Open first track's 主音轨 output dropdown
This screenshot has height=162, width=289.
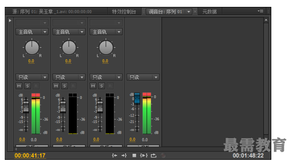(31, 32)
